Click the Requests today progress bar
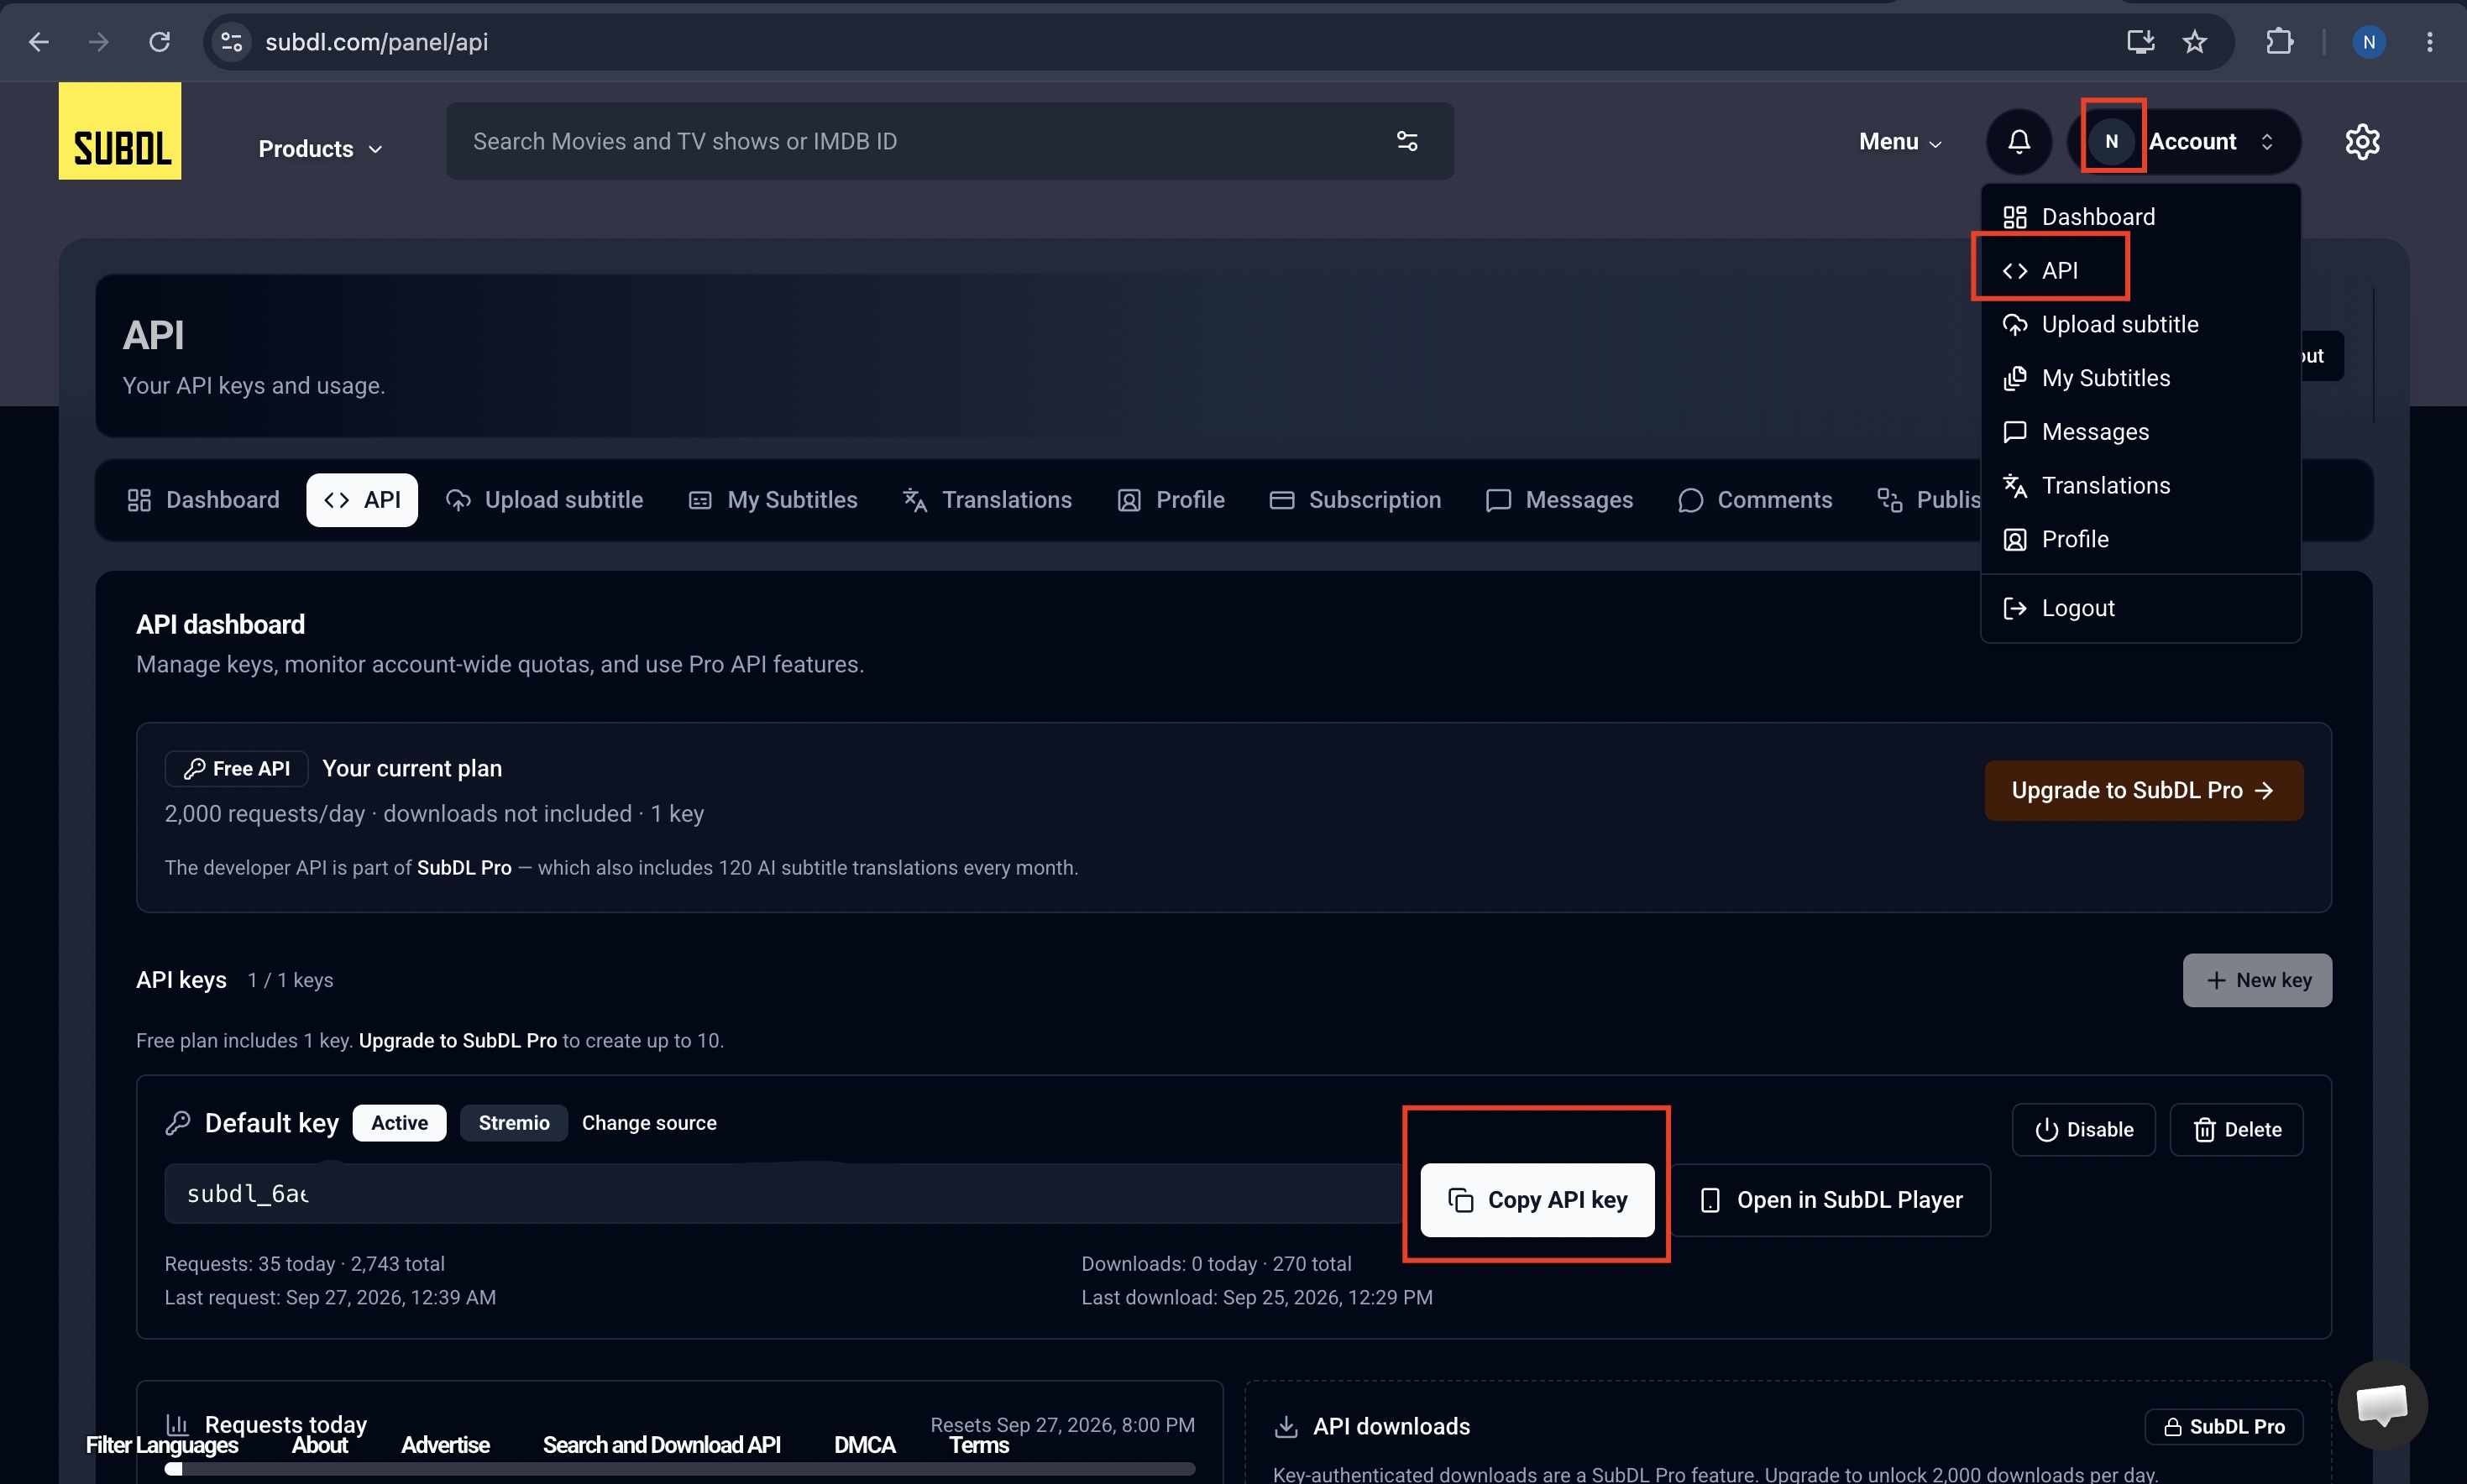 point(679,1469)
